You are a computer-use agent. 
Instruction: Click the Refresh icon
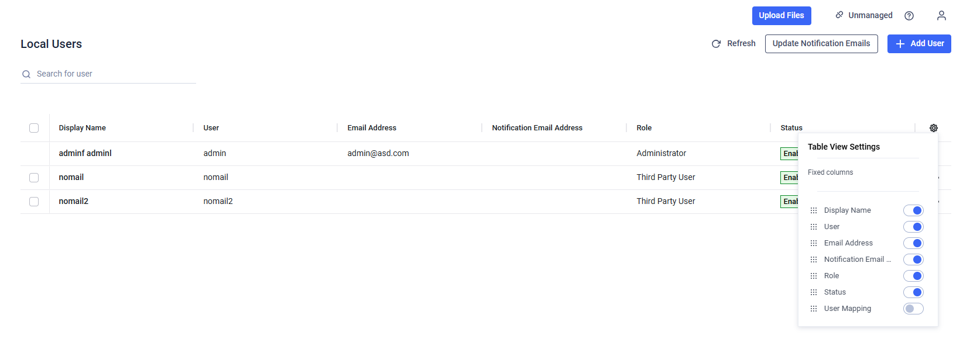[x=715, y=43]
